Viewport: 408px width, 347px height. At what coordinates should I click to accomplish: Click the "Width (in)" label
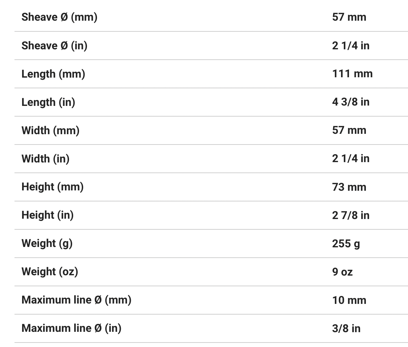click(x=46, y=158)
